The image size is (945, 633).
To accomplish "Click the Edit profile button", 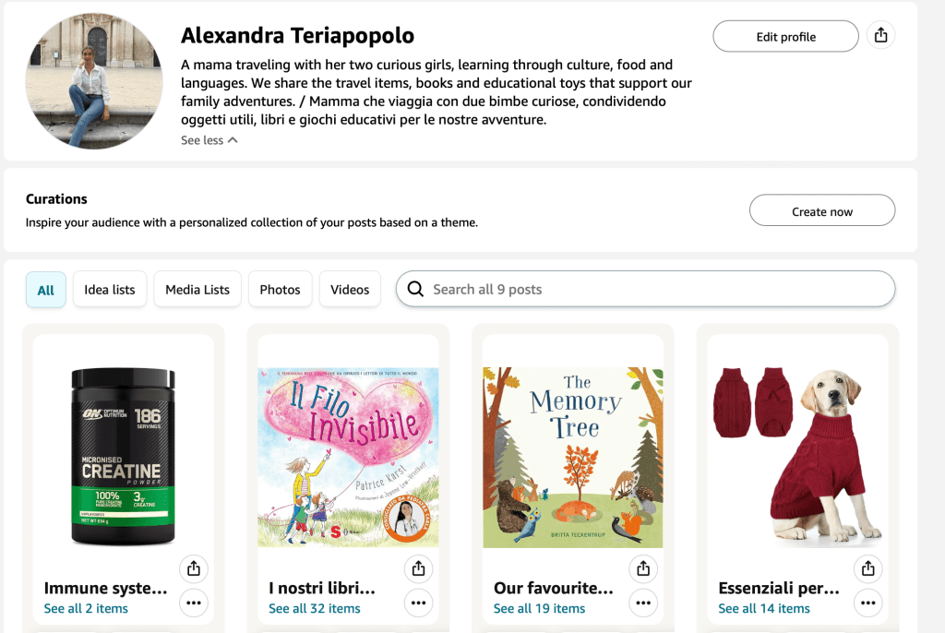I will click(785, 37).
